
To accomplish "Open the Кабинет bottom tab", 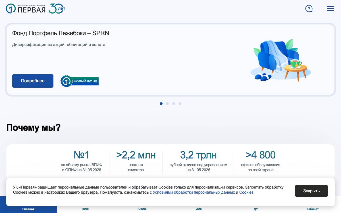I will [x=313, y=209].
